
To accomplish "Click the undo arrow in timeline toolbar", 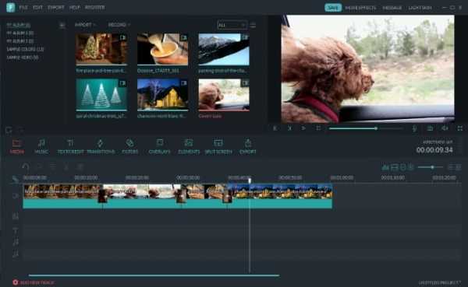I will tap(26, 166).
